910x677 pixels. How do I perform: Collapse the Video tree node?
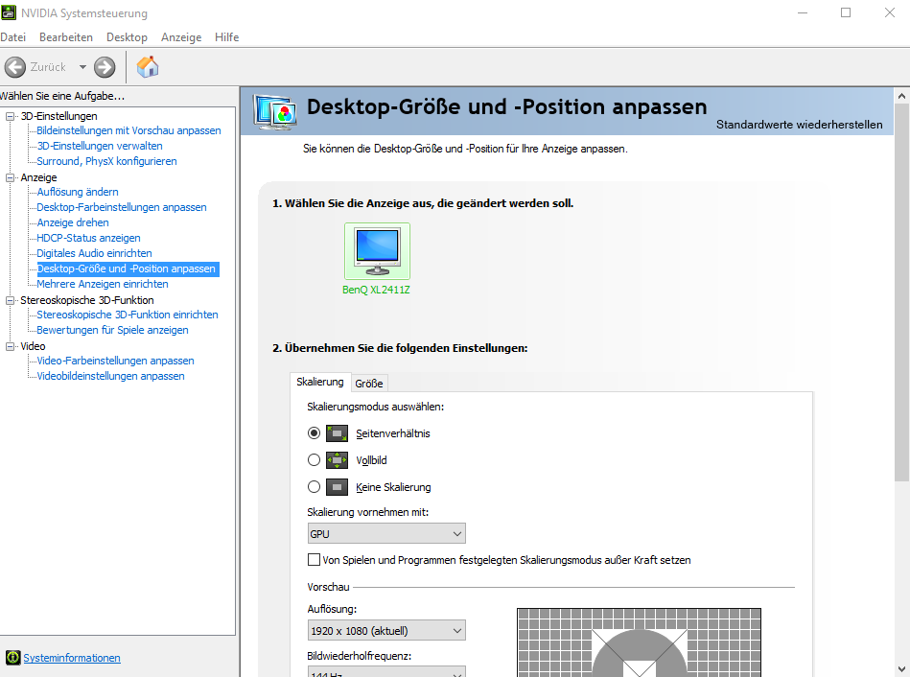pyautogui.click(x=10, y=346)
